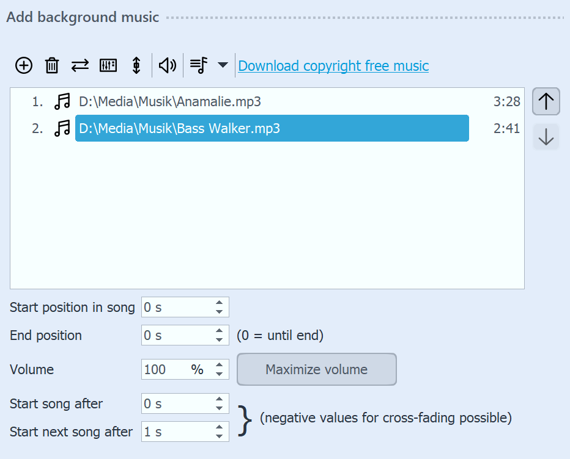Viewport: 570px width, 459px height.
Task: Click the End position spinner down arrow
Action: click(x=219, y=339)
